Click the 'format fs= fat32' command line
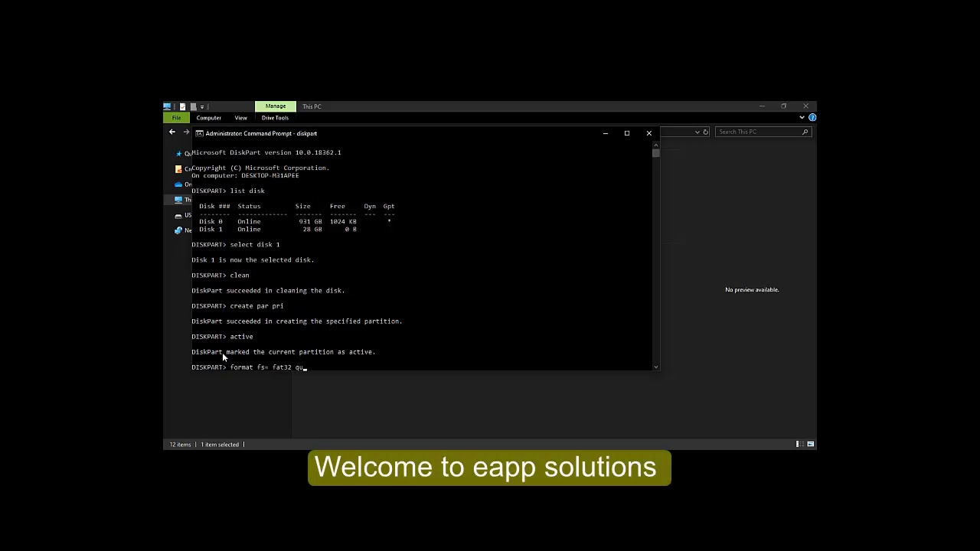Image resolution: width=980 pixels, height=551 pixels. [248, 367]
